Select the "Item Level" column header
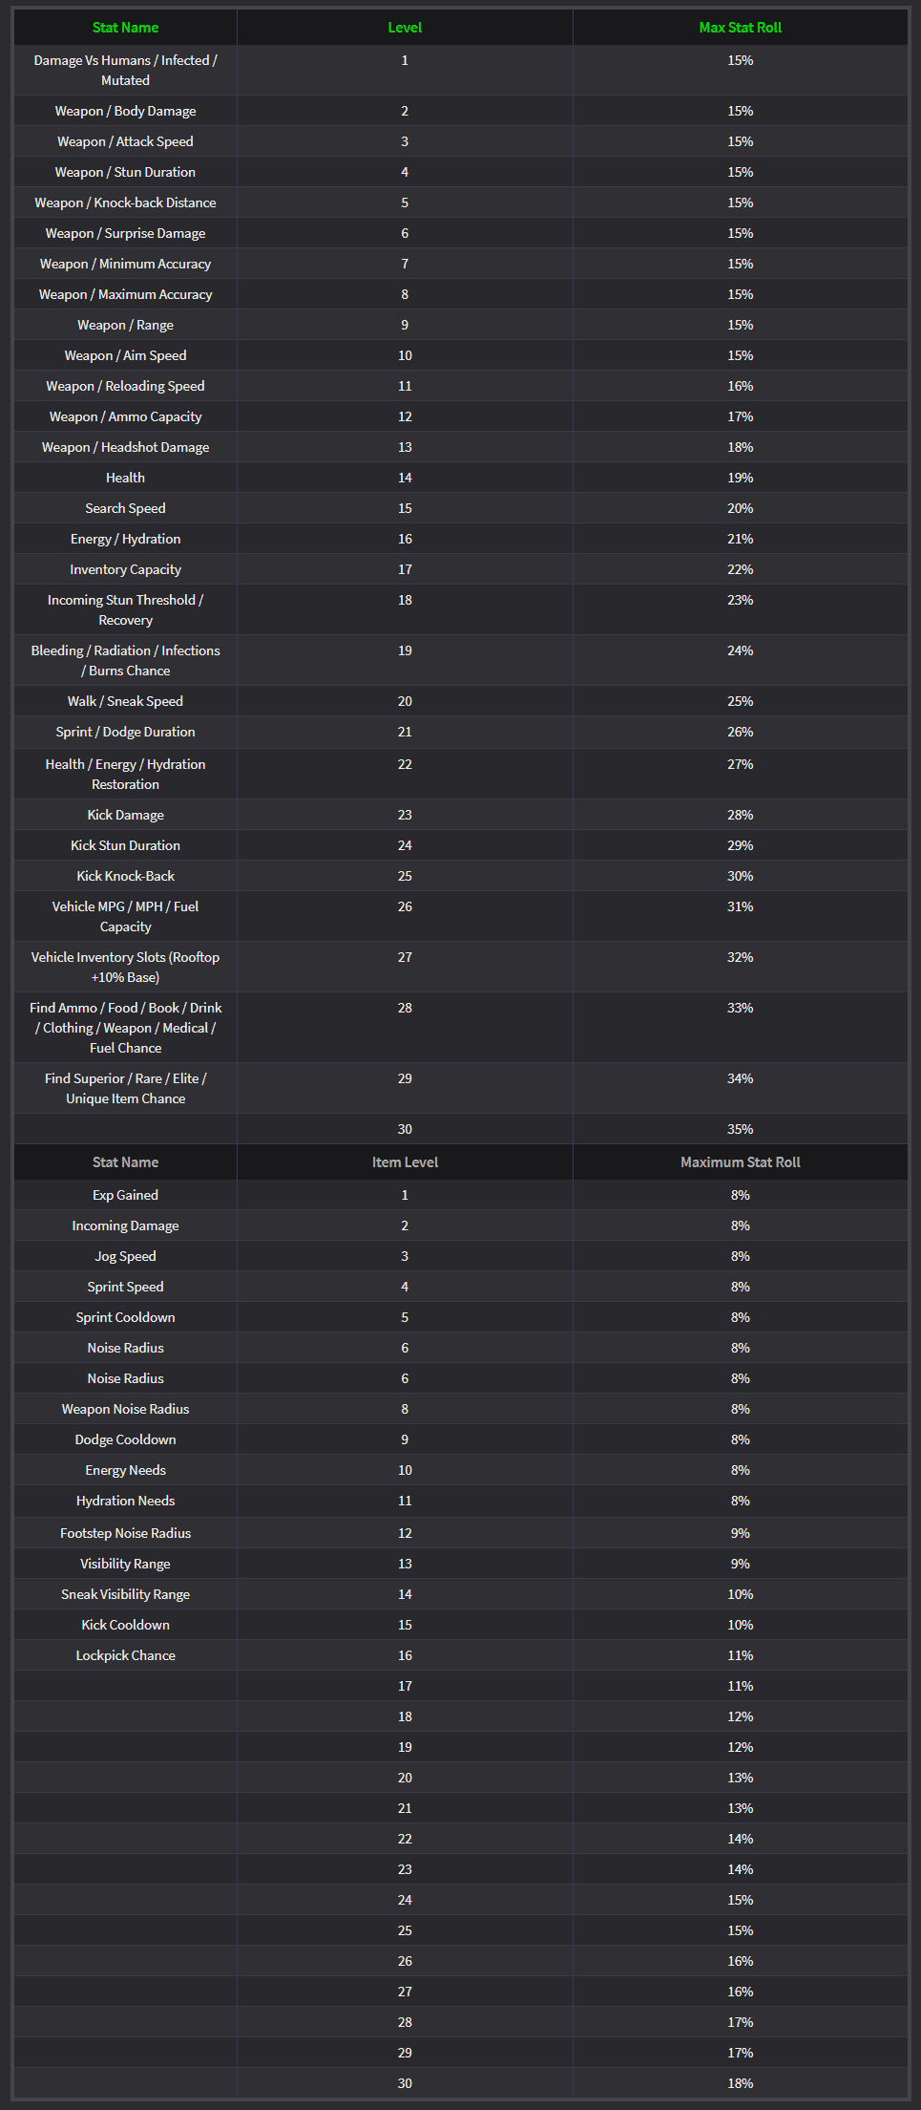Image resolution: width=921 pixels, height=2110 pixels. [x=405, y=1162]
